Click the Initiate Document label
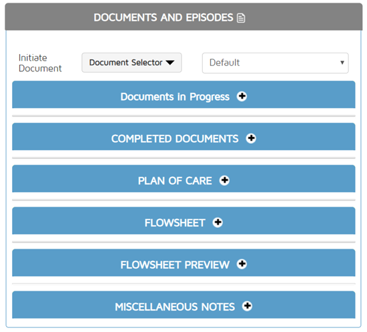Image resolution: width=367 pixels, height=332 pixels. [40, 63]
